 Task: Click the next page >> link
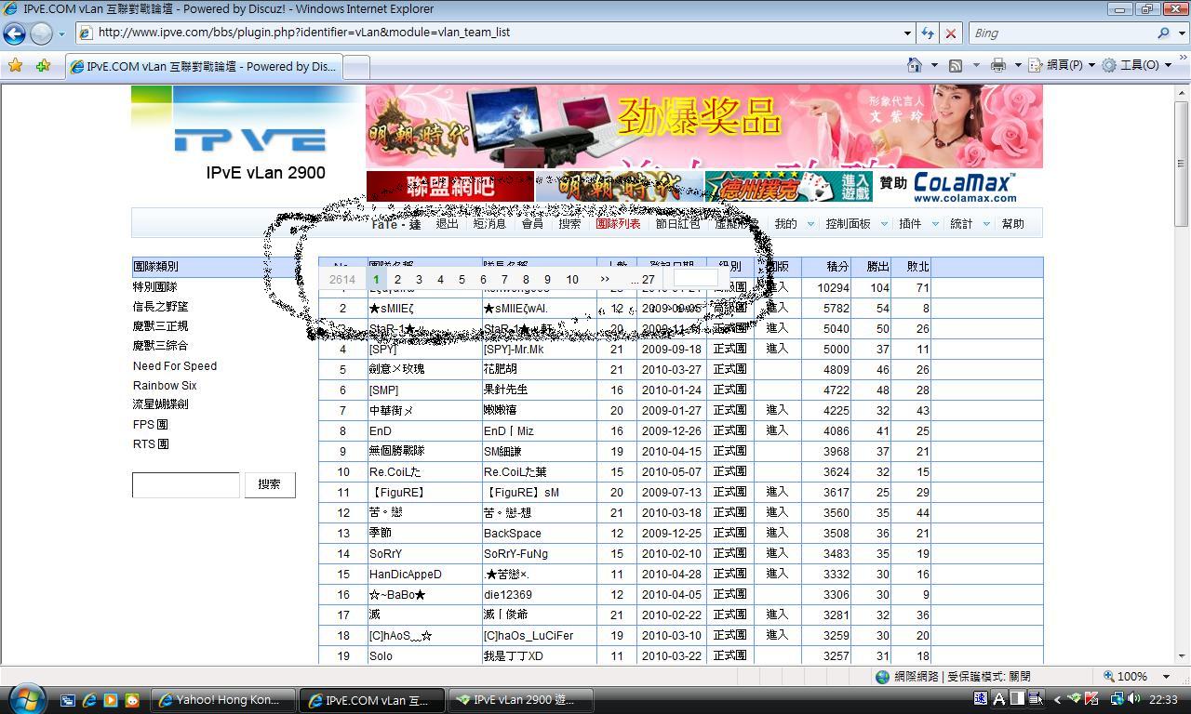coord(605,279)
